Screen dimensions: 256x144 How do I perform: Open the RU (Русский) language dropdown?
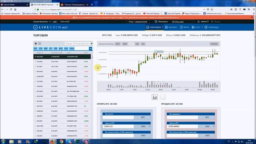pos(183,22)
